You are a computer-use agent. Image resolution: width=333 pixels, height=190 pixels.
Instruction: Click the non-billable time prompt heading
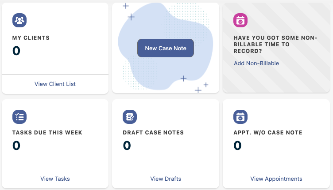275,44
